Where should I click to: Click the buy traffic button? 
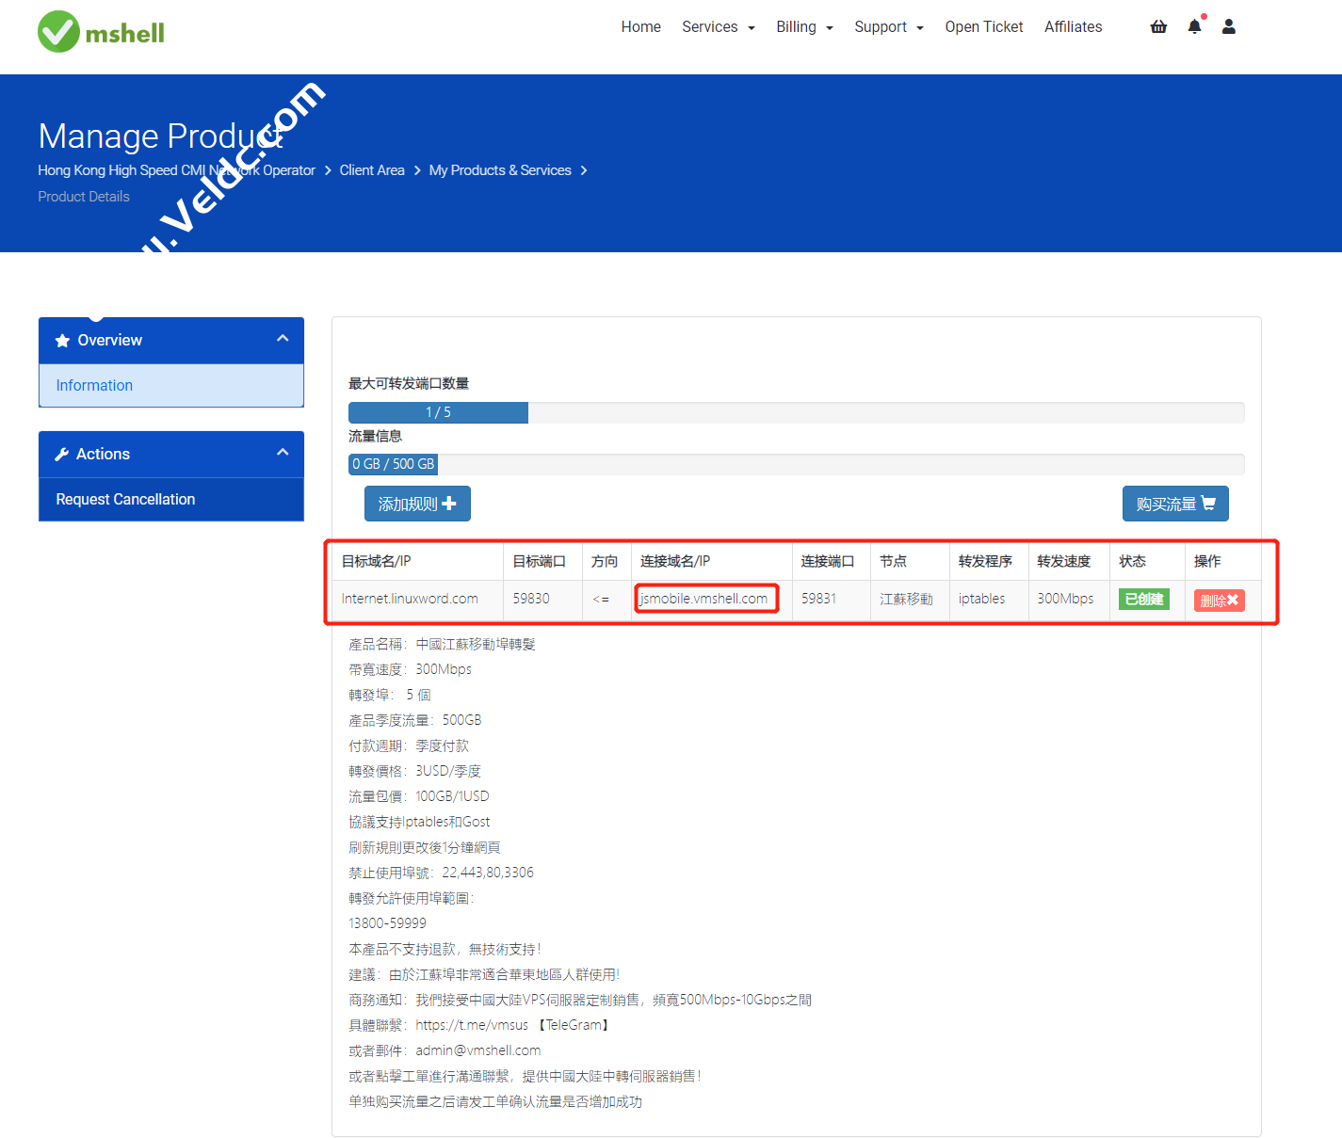click(x=1174, y=504)
